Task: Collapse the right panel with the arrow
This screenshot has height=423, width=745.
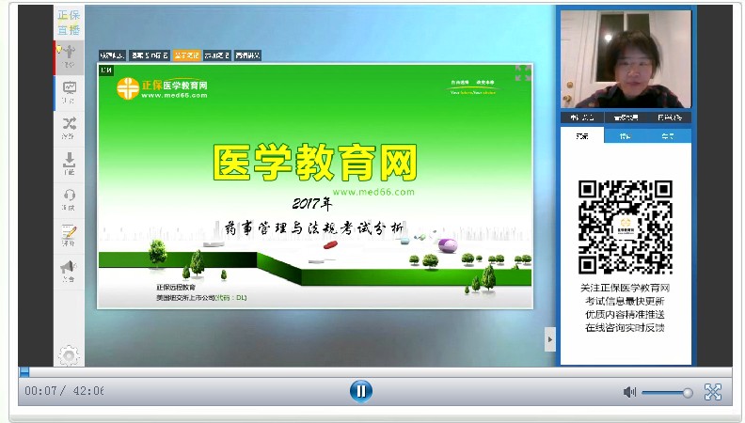Action: point(550,339)
